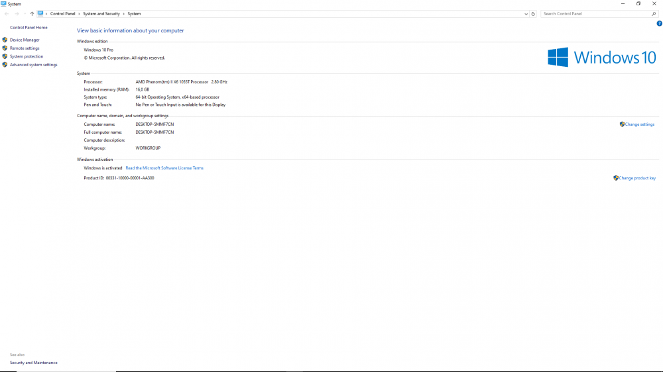Click the search magnifier icon

tap(654, 14)
